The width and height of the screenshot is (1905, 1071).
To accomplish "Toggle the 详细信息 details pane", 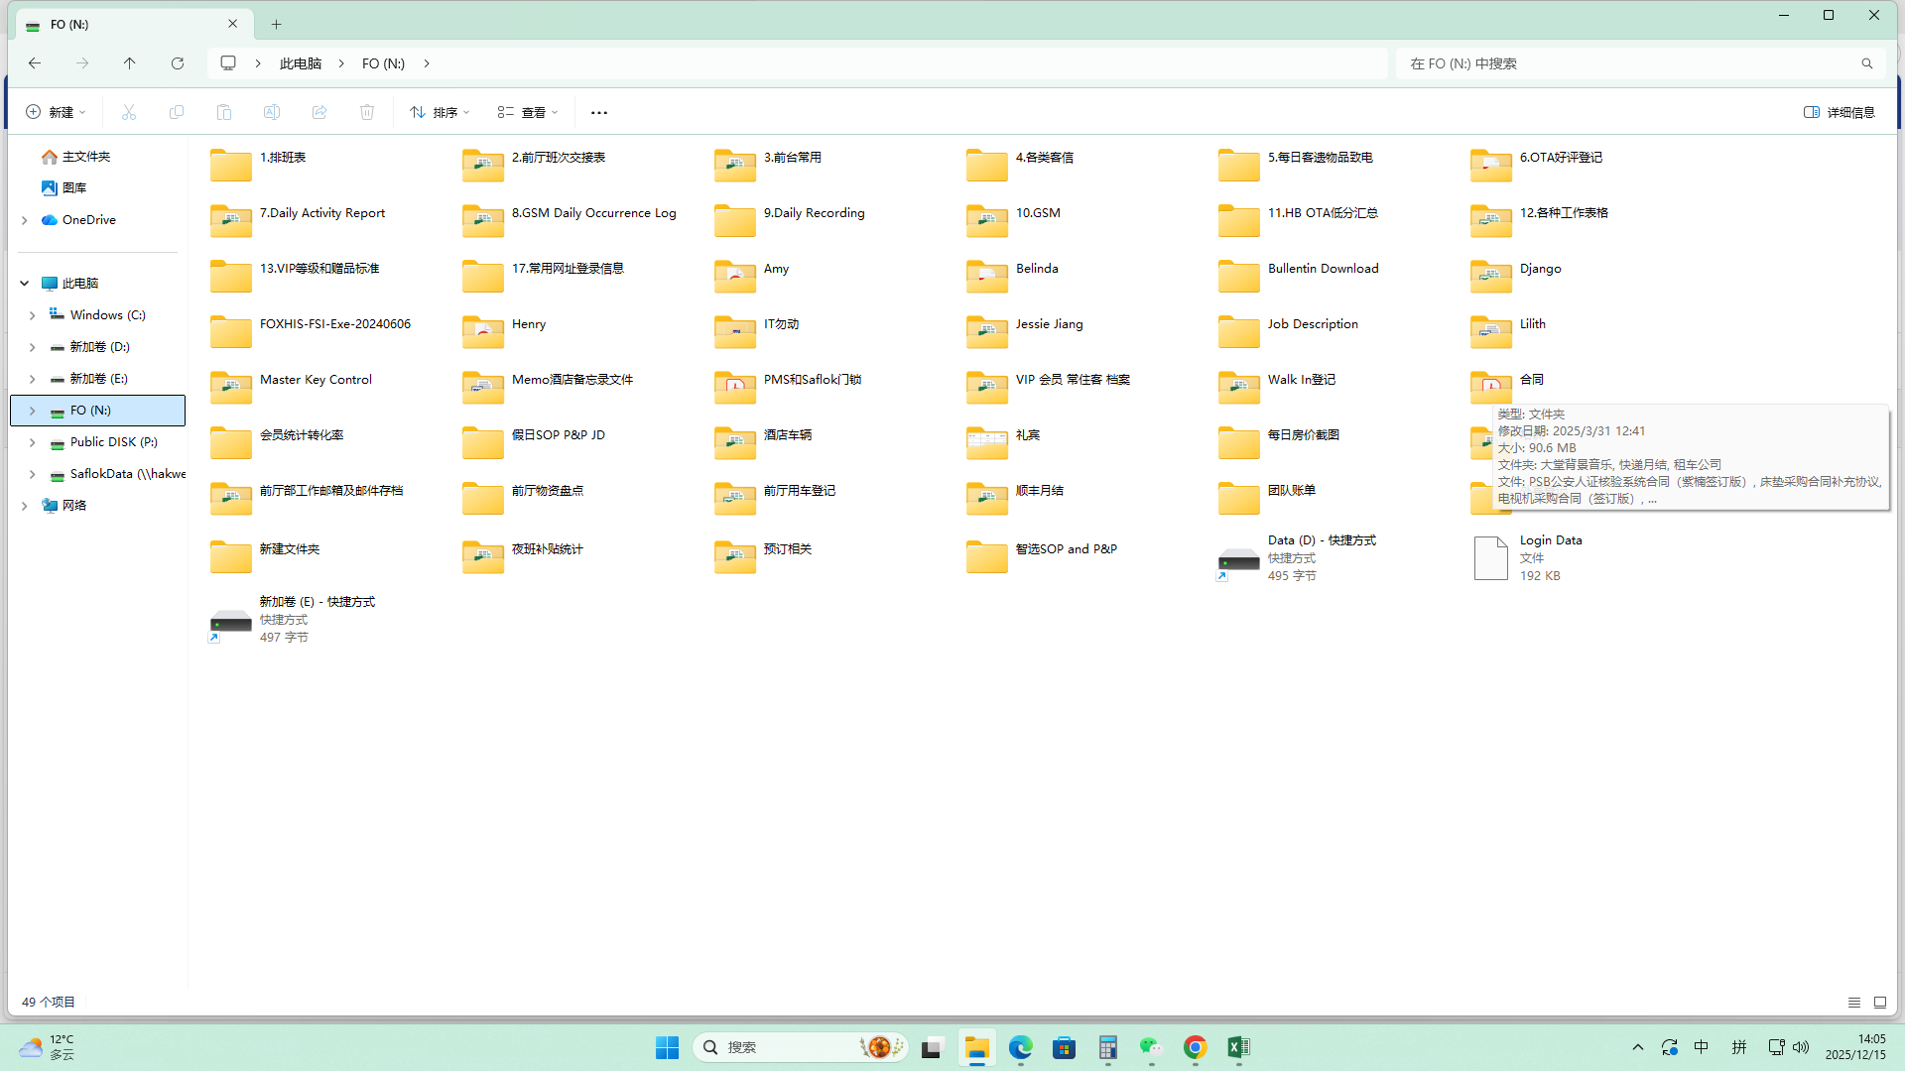I will [x=1839, y=112].
